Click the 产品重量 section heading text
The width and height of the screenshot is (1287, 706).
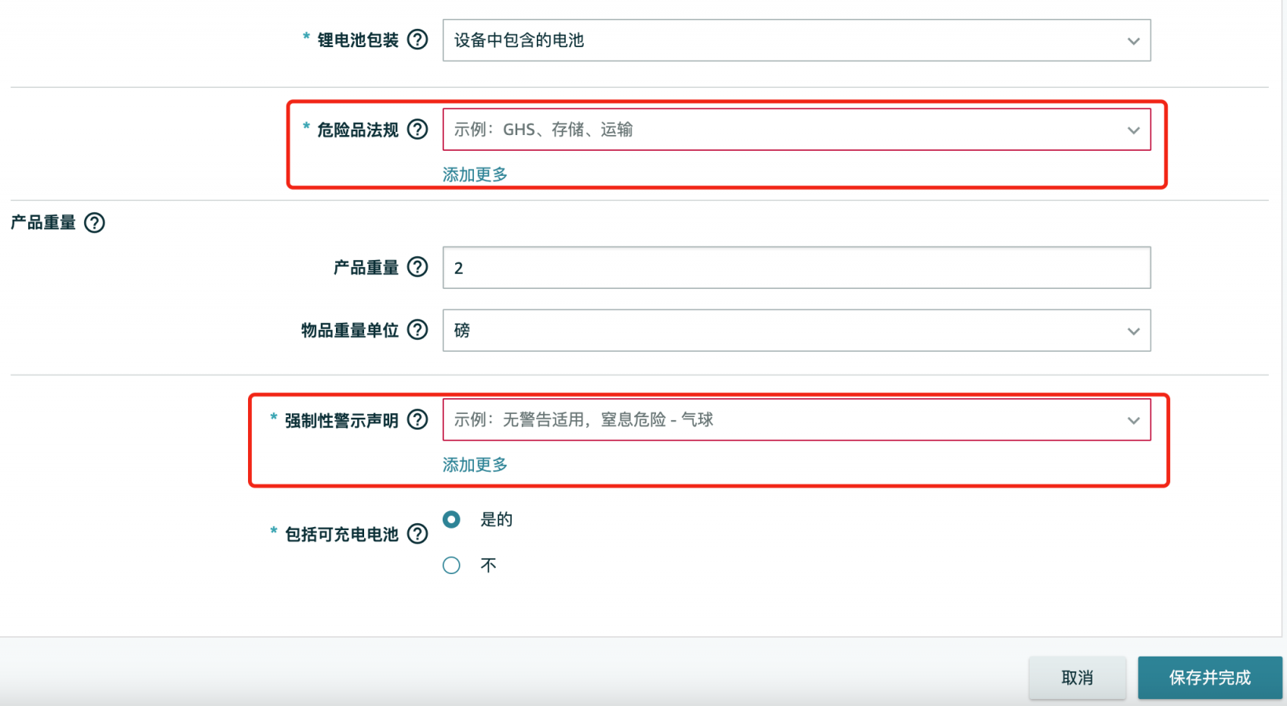click(43, 223)
